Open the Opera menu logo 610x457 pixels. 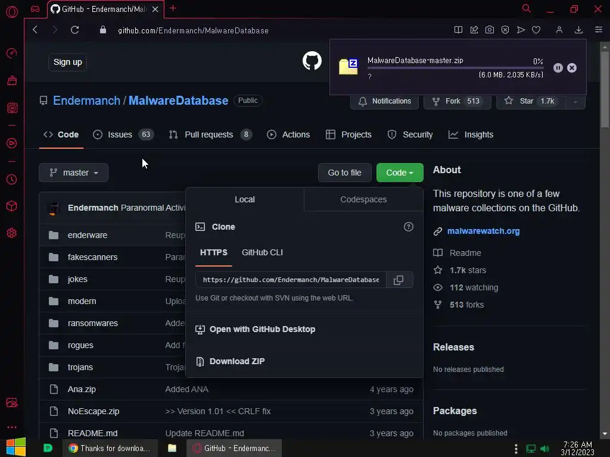12,12
